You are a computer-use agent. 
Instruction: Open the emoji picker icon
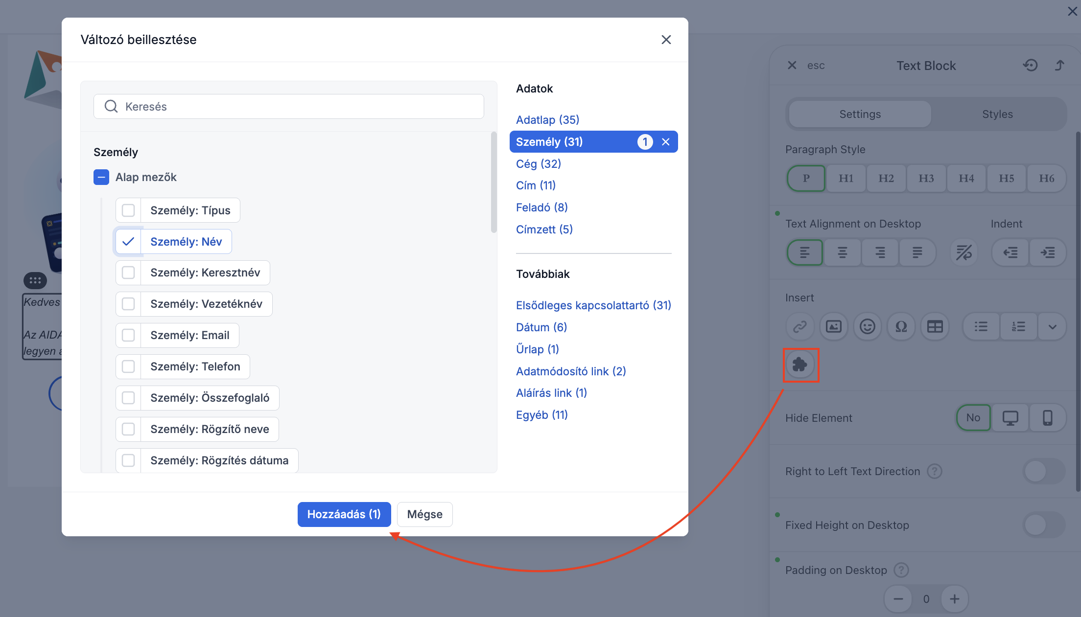(868, 326)
